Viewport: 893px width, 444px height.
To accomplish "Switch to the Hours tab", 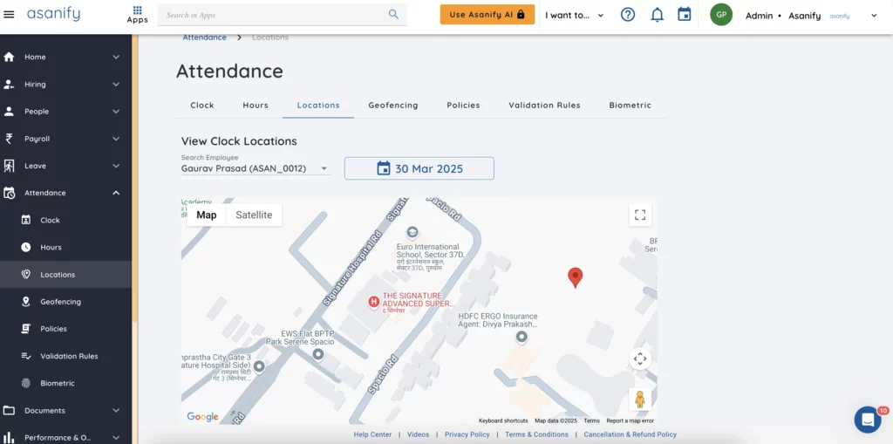I will (256, 105).
